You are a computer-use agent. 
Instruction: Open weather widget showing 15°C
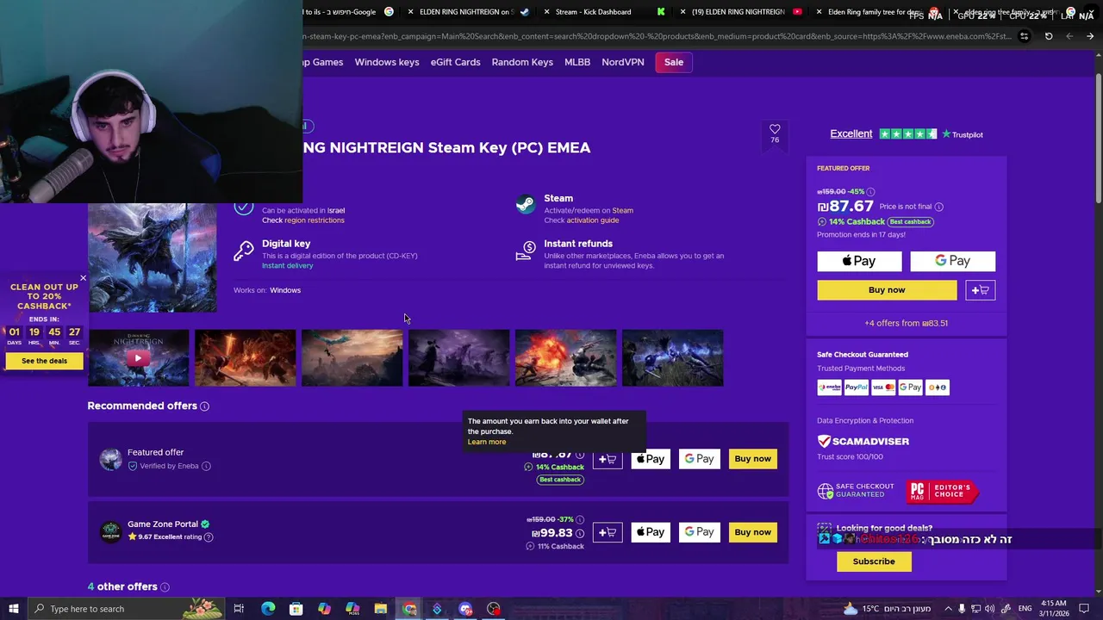coord(888,609)
